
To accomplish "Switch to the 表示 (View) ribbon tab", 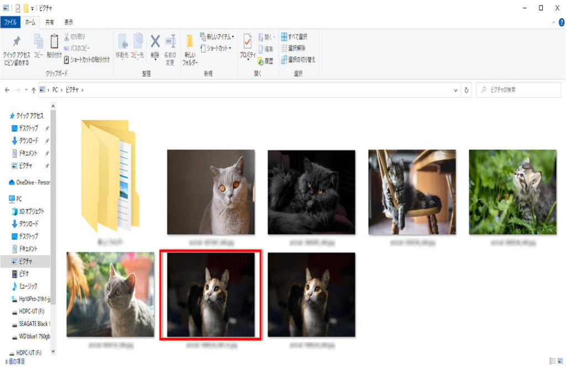I will (x=69, y=22).
